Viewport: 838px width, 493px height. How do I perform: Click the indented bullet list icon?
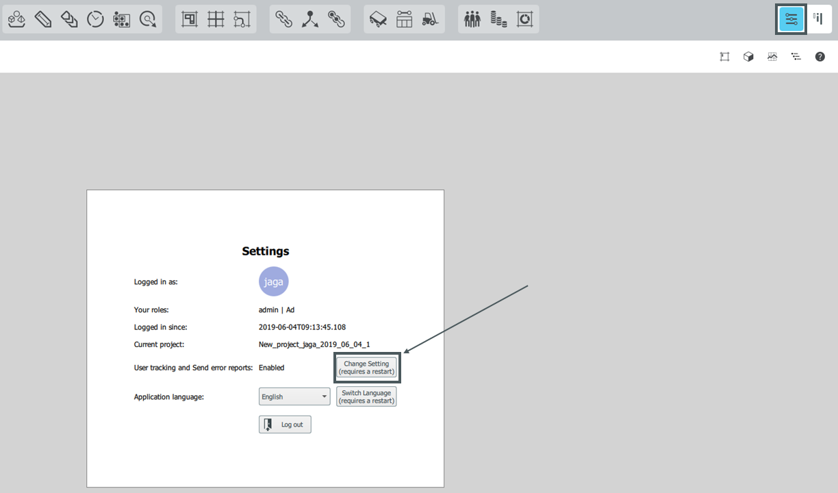[x=796, y=57]
